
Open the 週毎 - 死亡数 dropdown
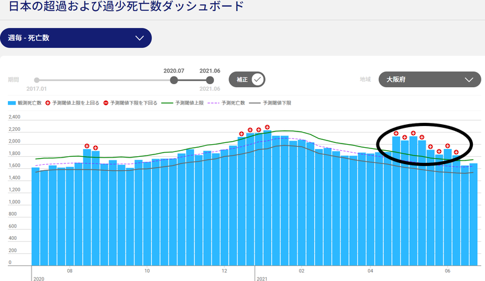(x=75, y=38)
